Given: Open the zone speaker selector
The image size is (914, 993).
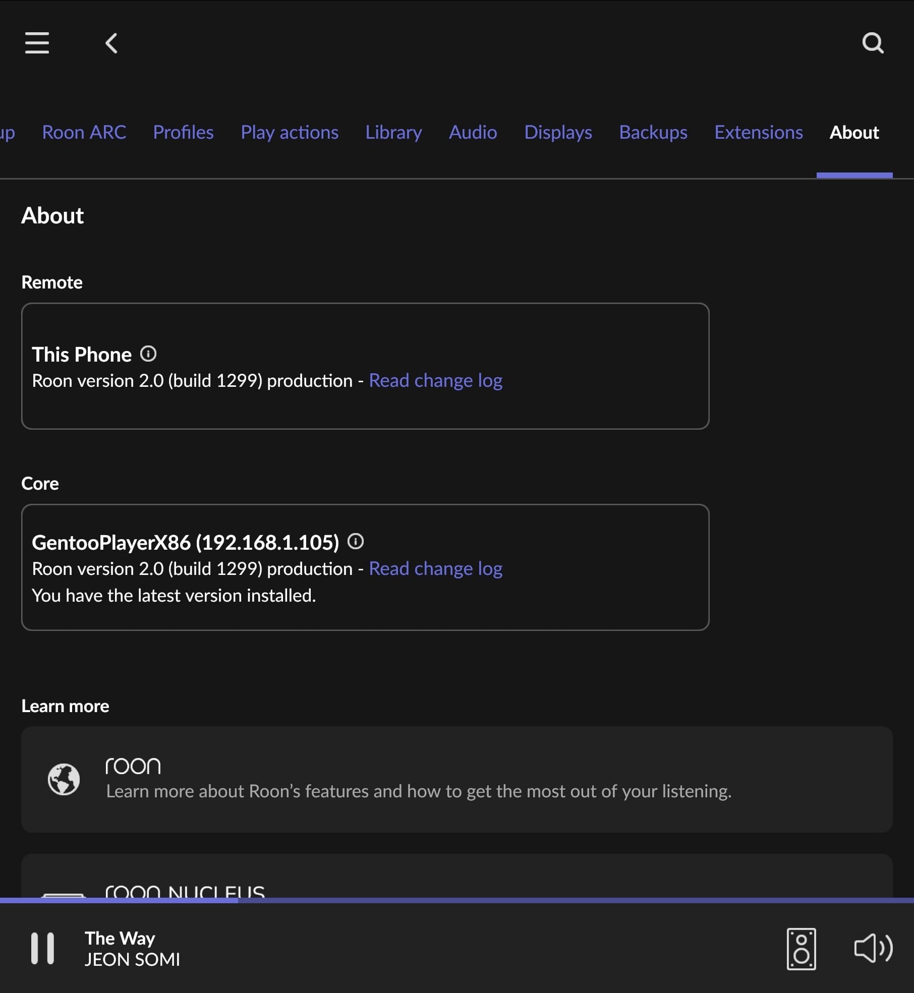Looking at the screenshot, I should click(x=802, y=949).
